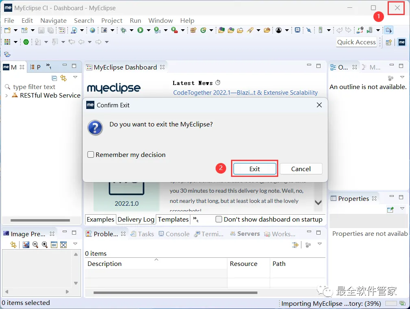Screen dimensions: 410x309
Task: Toggle the highlighted folder-arrow button at toolbar end
Action: coord(389,30)
